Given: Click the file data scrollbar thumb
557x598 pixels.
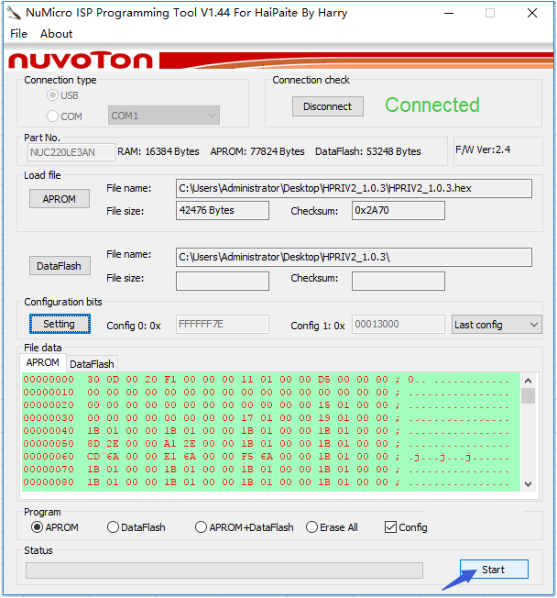Looking at the screenshot, I should [528, 396].
